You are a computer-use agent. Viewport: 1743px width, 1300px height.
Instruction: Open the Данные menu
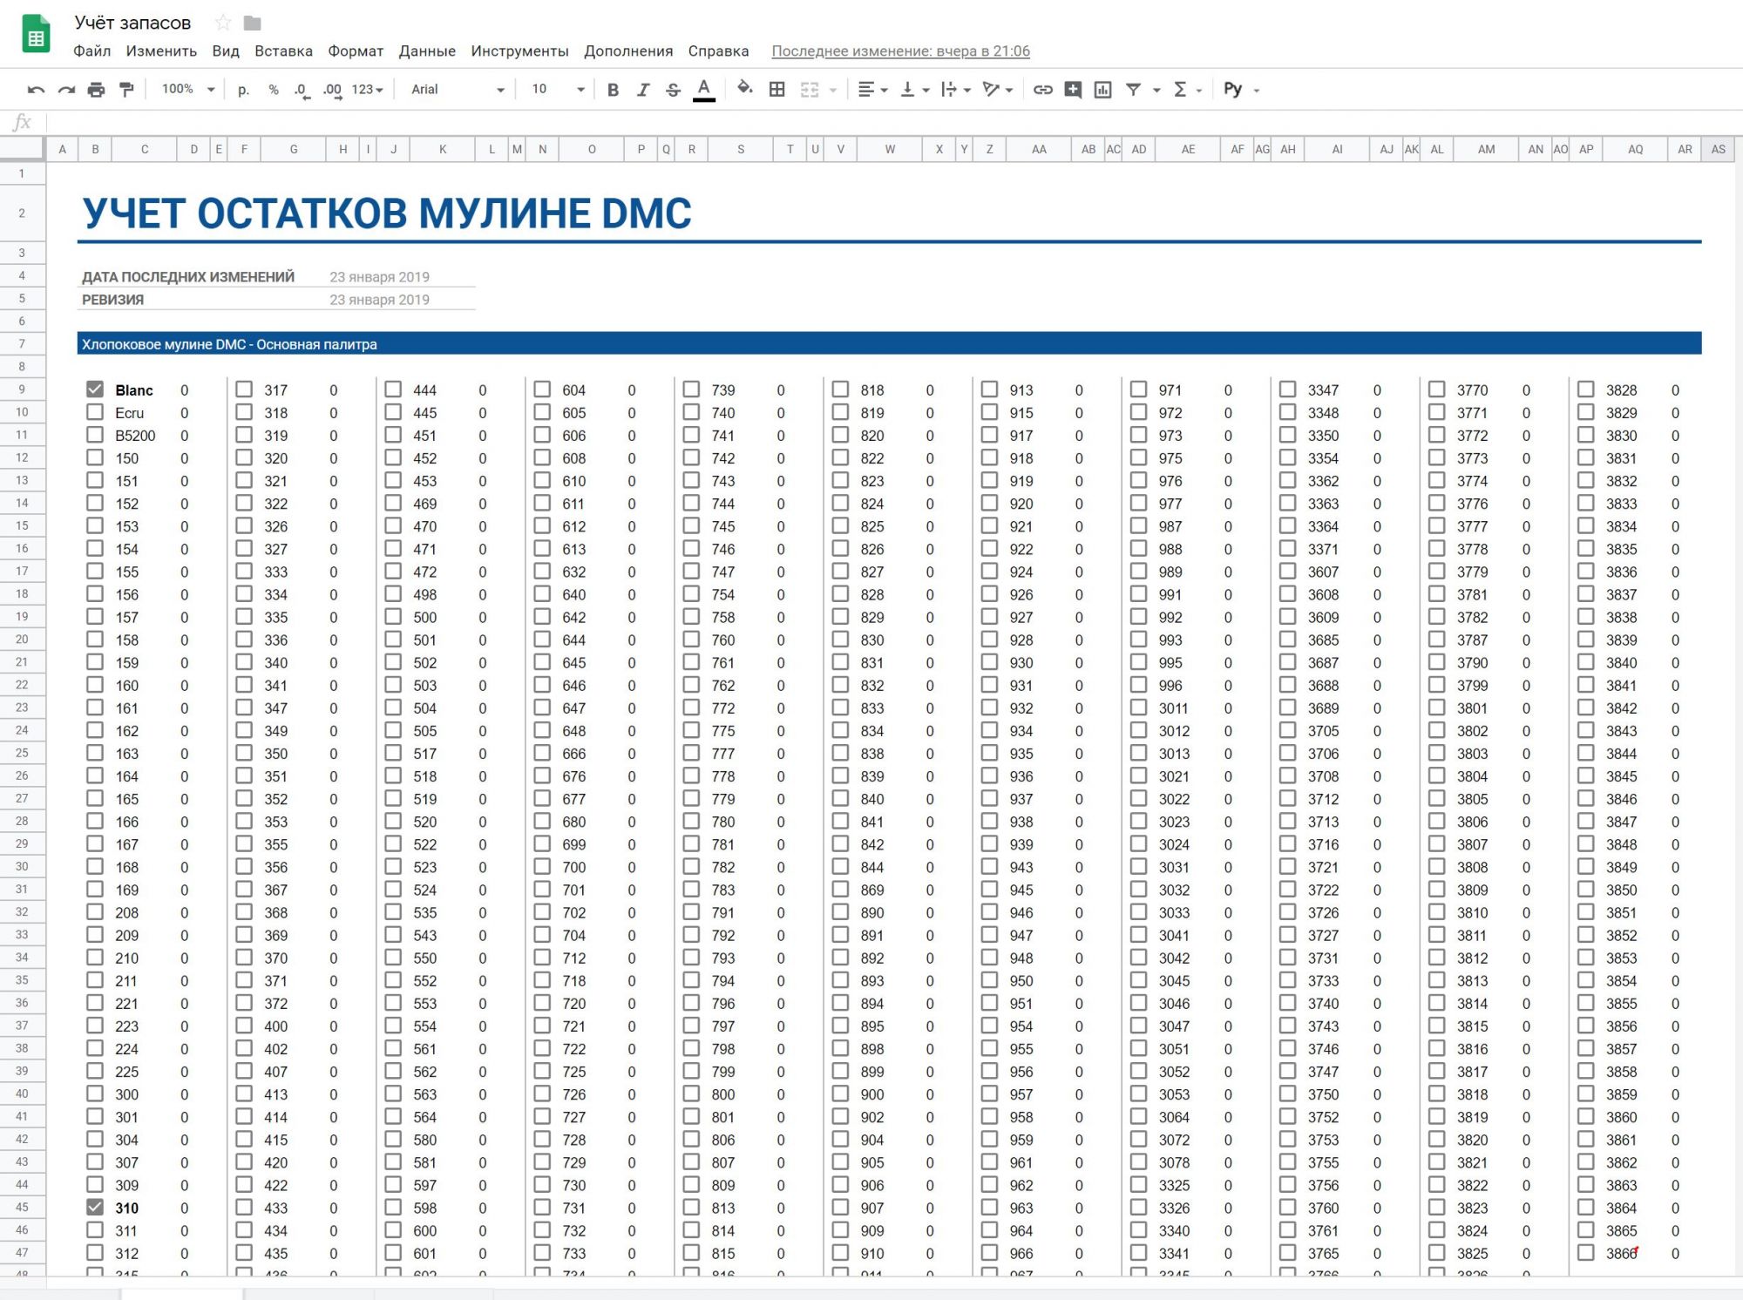pos(427,51)
